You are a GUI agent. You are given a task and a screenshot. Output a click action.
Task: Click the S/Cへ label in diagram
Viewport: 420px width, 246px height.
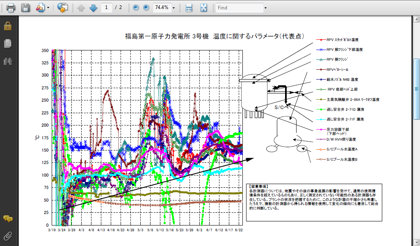point(281,107)
